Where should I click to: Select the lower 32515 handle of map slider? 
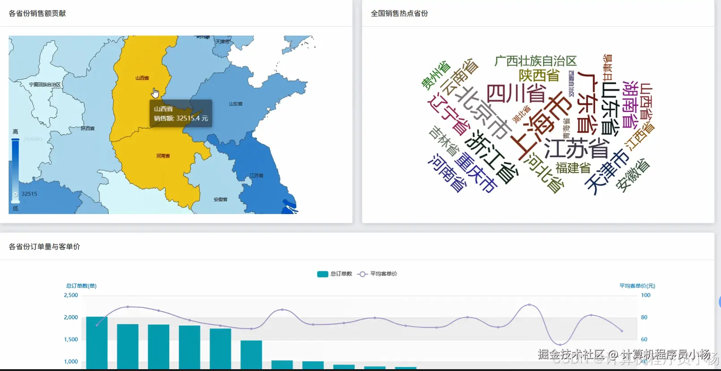pos(15,194)
